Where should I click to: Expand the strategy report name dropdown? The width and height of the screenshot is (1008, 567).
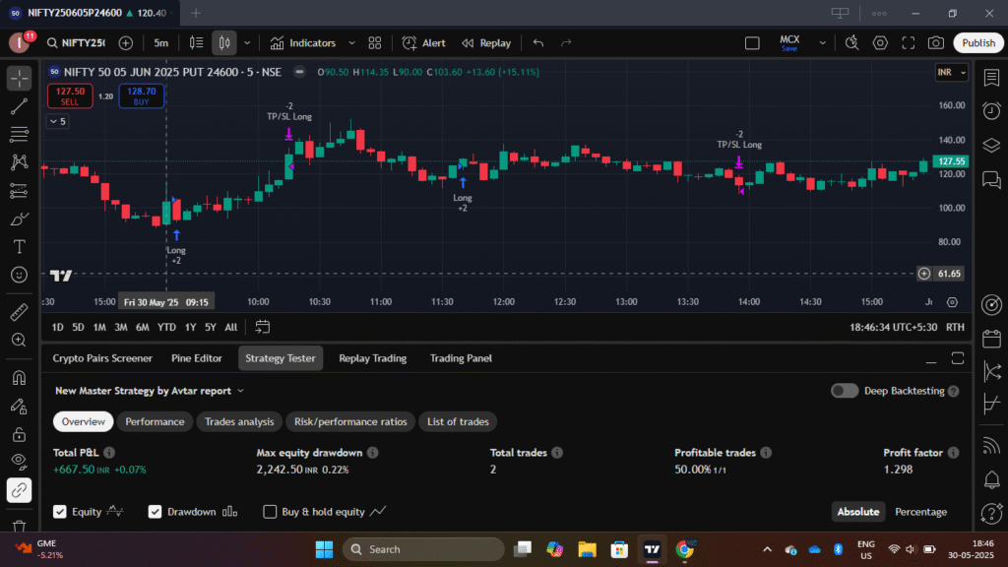pyautogui.click(x=240, y=391)
